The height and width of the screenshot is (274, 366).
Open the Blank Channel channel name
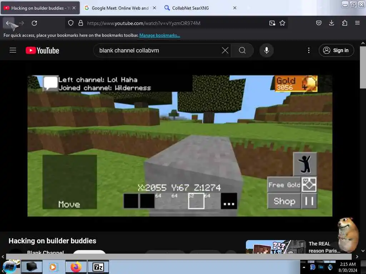[x=45, y=252]
